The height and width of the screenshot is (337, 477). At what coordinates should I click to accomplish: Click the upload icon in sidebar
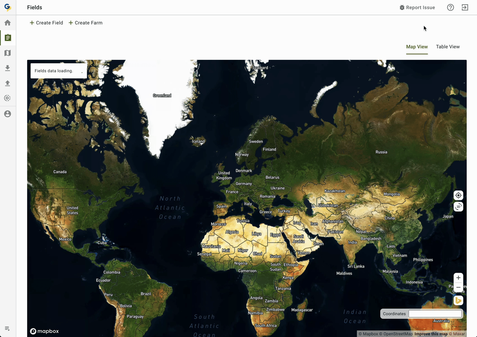pyautogui.click(x=8, y=83)
